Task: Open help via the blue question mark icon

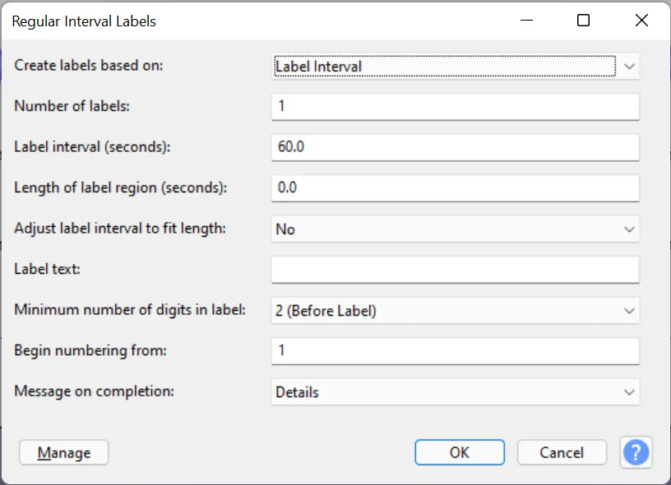Action: pyautogui.click(x=636, y=452)
